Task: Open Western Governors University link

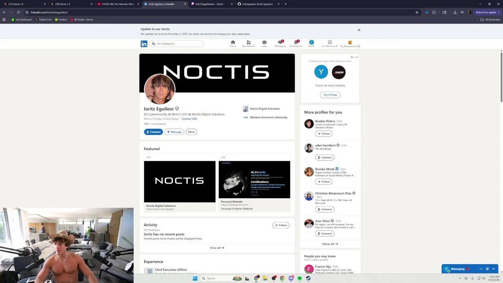Action: coord(265,117)
